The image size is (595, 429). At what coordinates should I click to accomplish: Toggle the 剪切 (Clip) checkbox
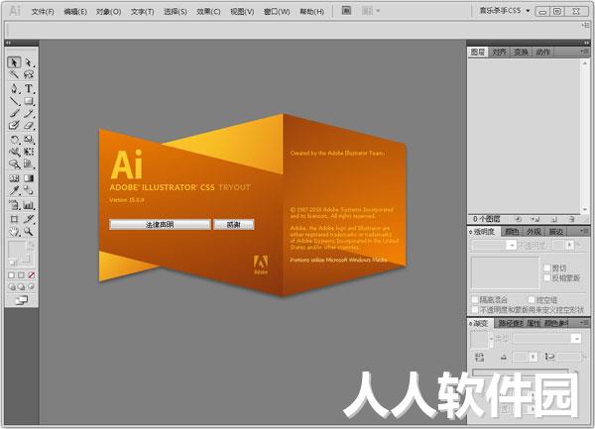coord(547,268)
